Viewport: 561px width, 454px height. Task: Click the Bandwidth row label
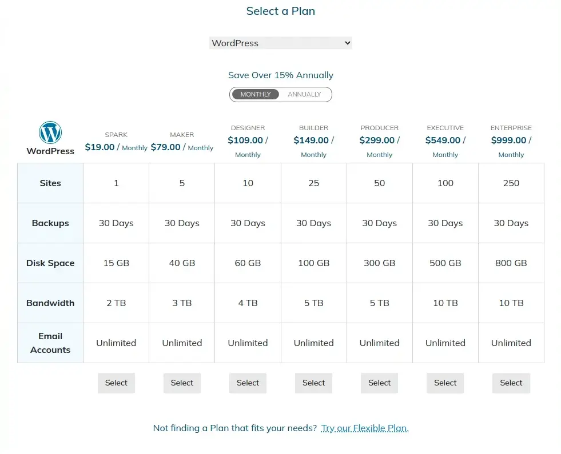point(50,303)
